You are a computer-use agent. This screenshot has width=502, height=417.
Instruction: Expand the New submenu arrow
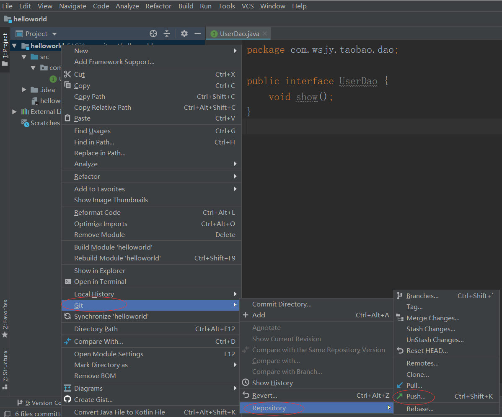tap(235, 51)
